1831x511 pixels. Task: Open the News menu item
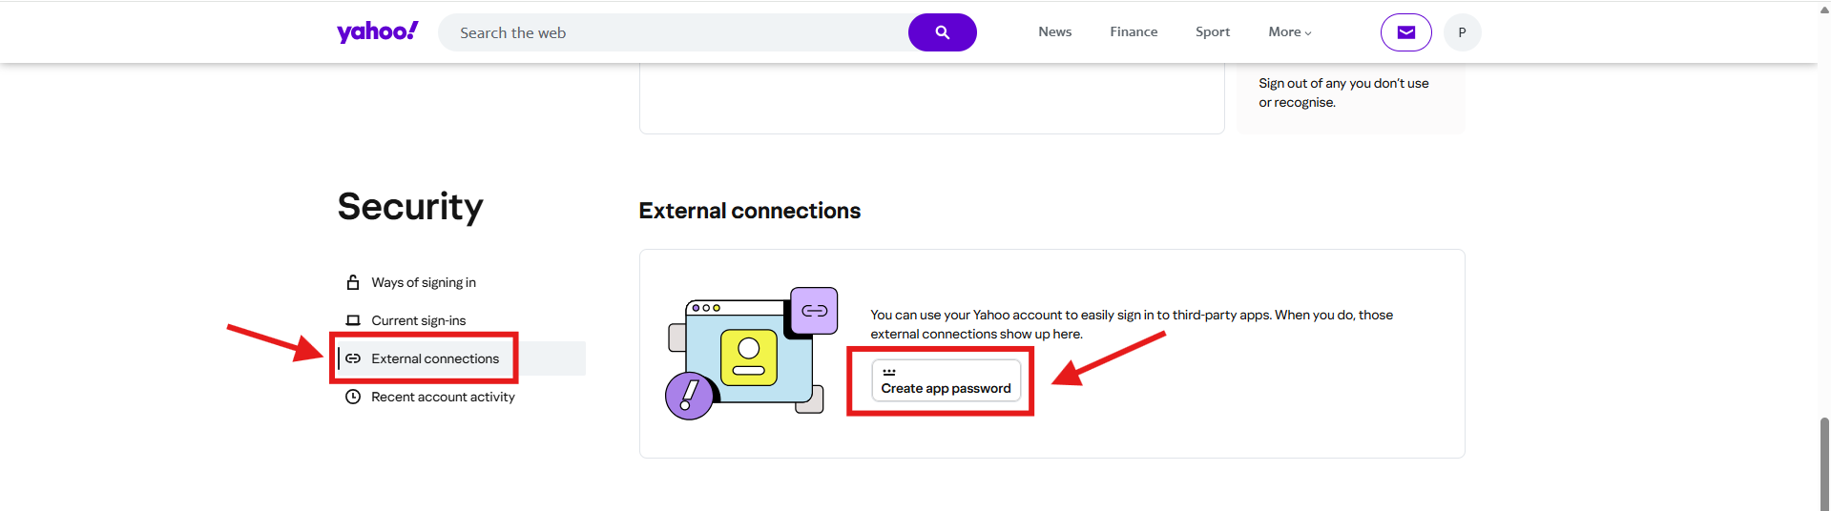[x=1054, y=32]
